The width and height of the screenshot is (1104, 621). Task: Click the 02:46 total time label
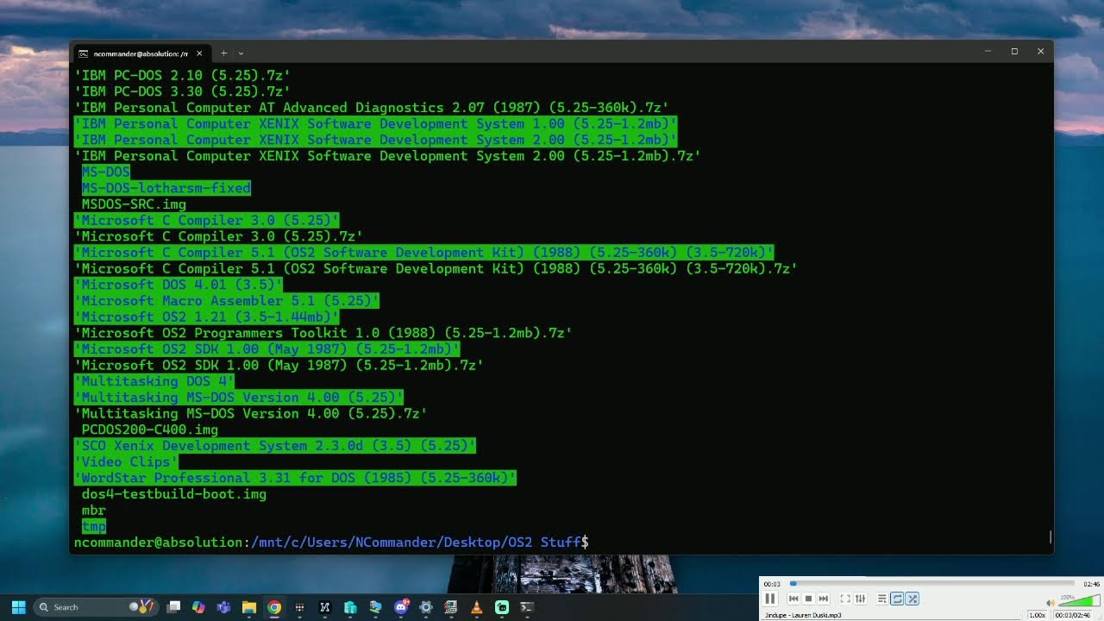click(x=1092, y=584)
